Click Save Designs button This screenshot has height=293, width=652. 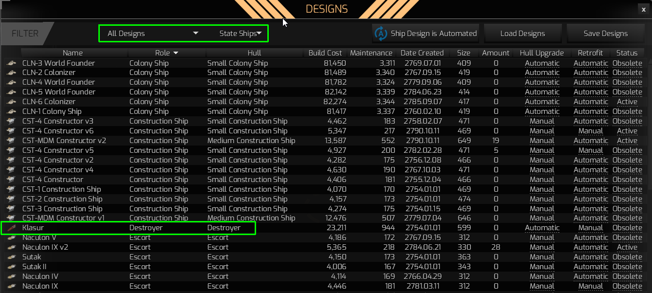[606, 34]
